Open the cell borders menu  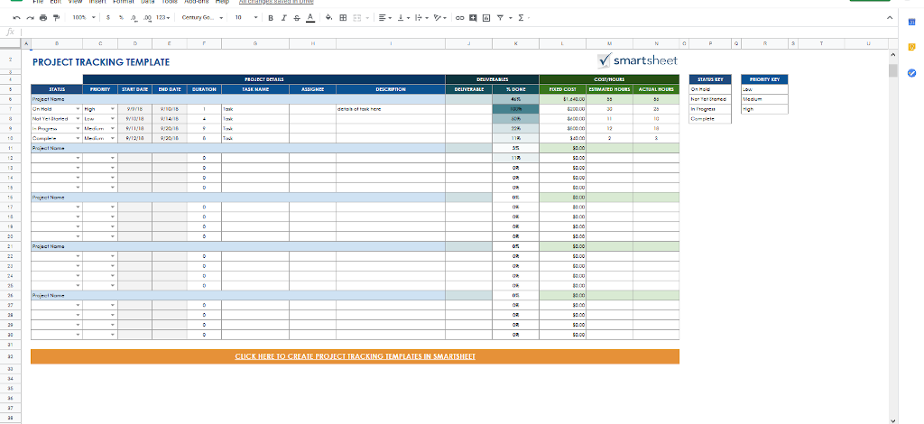click(343, 18)
